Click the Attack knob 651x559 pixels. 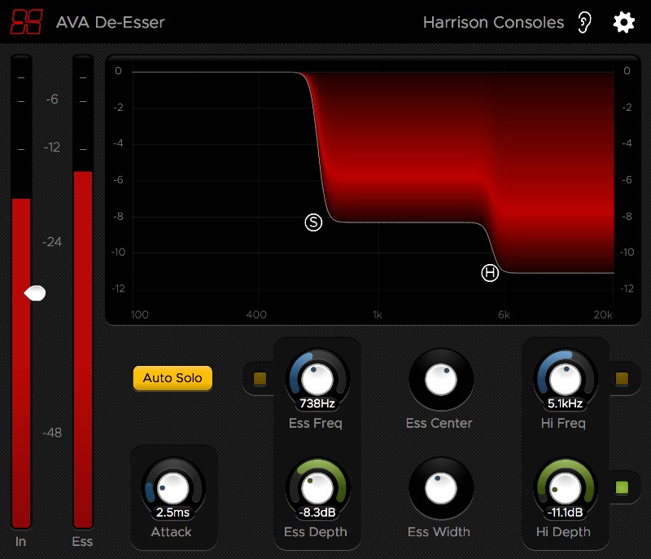point(172,487)
